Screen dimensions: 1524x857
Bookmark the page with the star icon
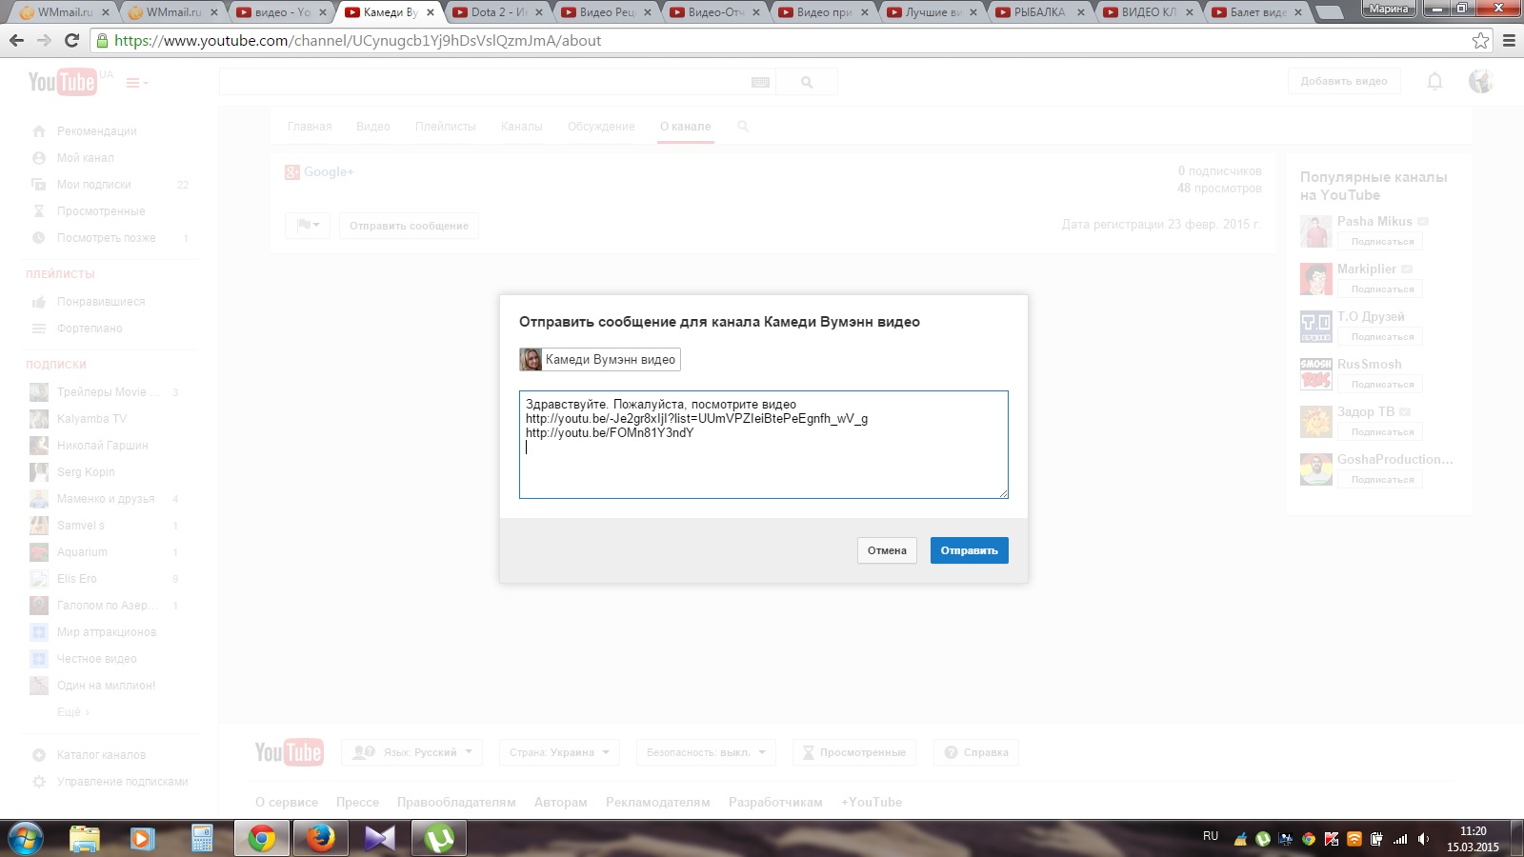tap(1480, 41)
